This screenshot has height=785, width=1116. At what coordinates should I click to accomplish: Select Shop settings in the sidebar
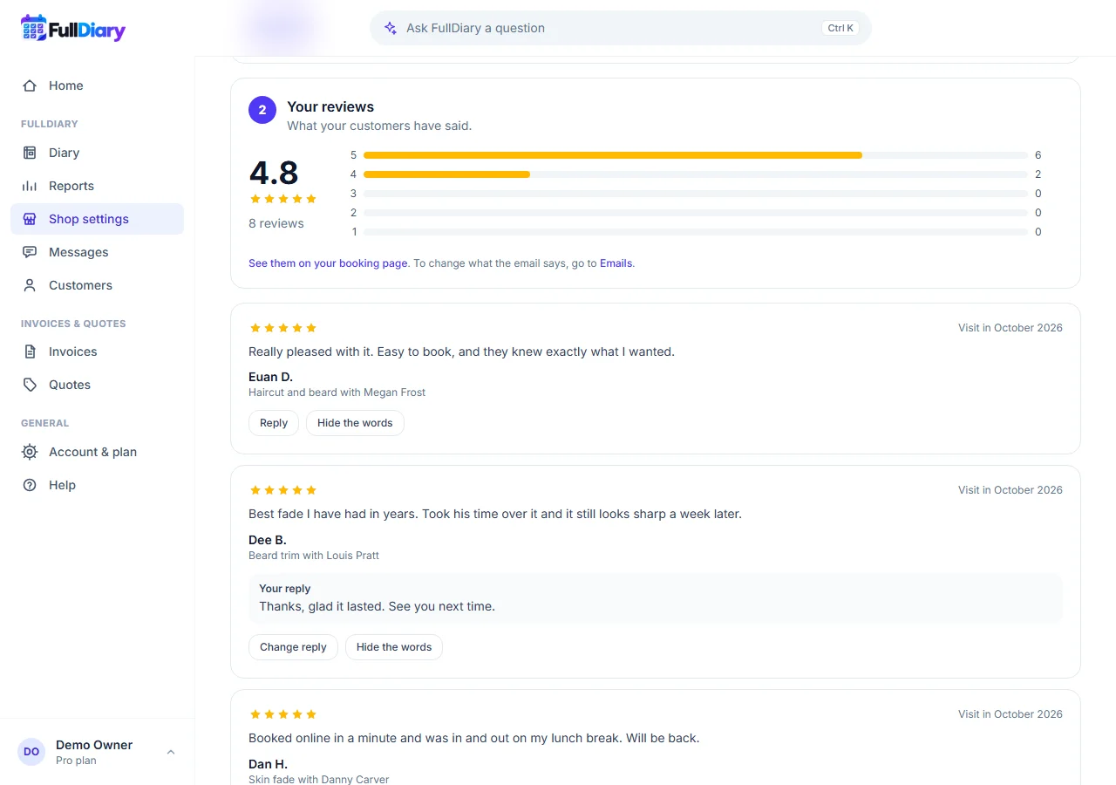[97, 219]
